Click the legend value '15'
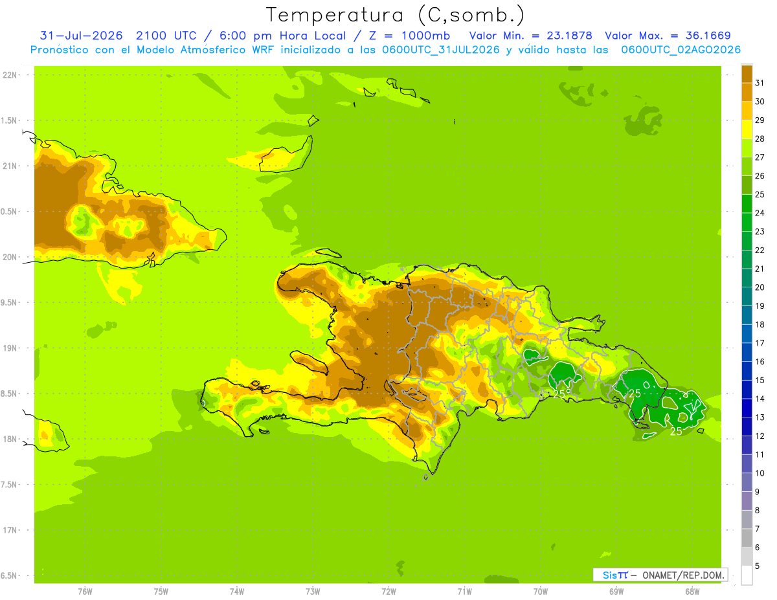 [x=760, y=381]
